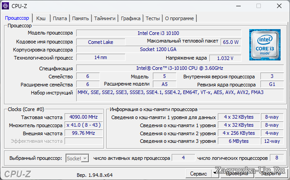Go to the Память tab
Image resolution: width=290 pixels, height=180 pixels.
(x=80, y=18)
